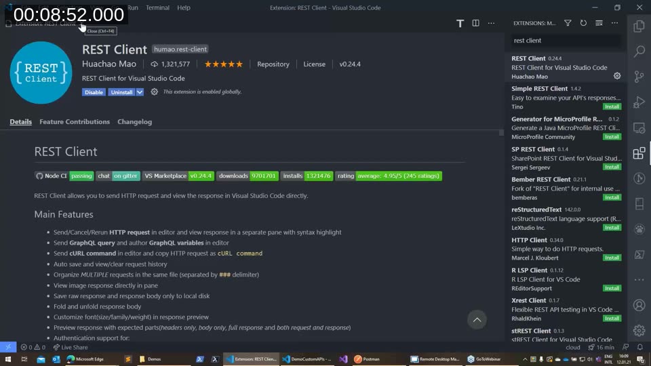Click the T icon in the editor toolbar
Screen dimensions: 651x366
click(x=460, y=23)
